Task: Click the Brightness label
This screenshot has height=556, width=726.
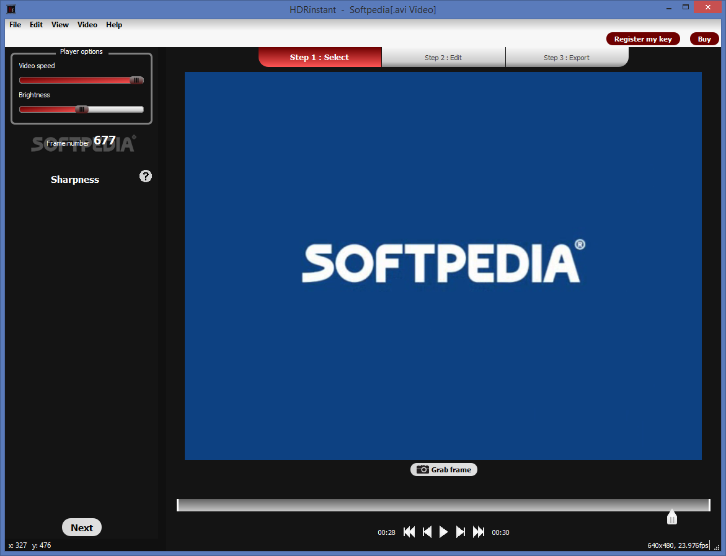Action: tap(34, 95)
